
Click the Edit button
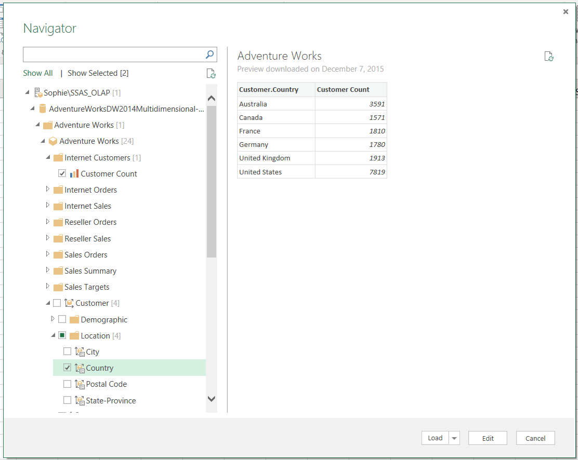[x=488, y=438]
